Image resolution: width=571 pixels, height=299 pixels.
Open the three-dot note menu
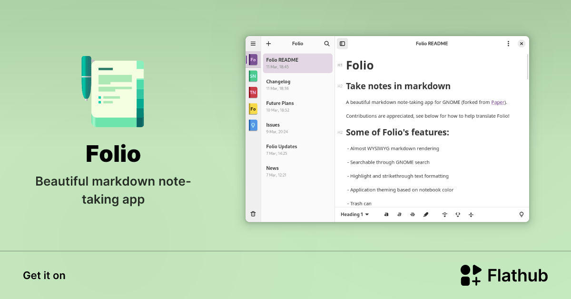[508, 44]
